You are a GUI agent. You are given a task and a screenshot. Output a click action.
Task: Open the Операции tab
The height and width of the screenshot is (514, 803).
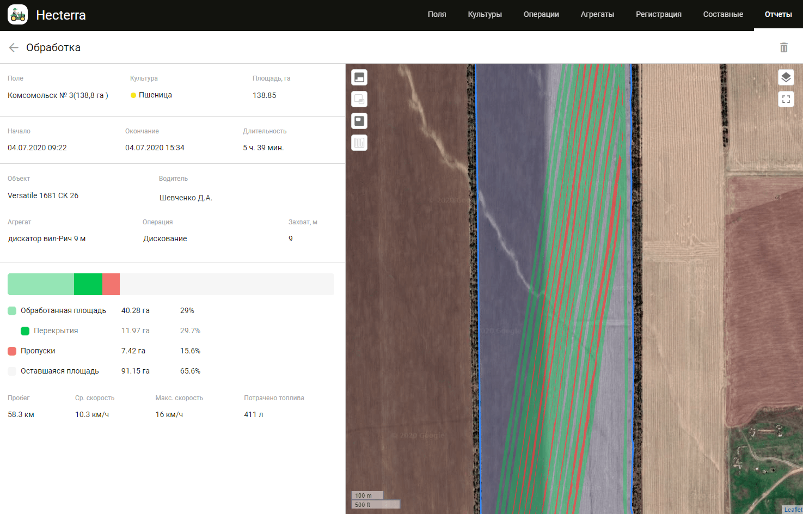click(x=541, y=15)
